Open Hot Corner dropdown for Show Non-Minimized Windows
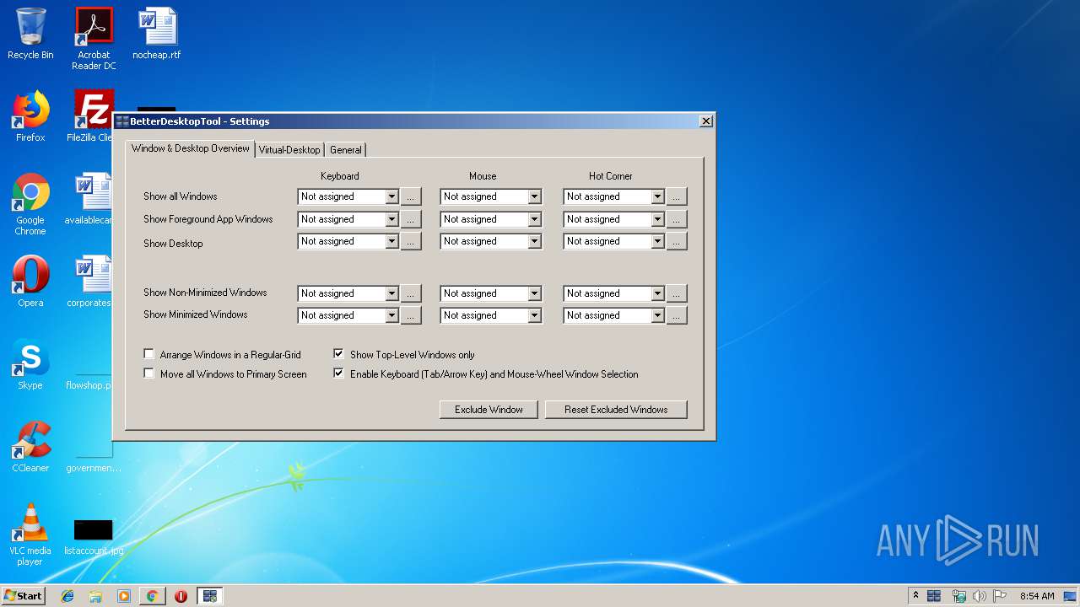The width and height of the screenshot is (1080, 607). 657,293
